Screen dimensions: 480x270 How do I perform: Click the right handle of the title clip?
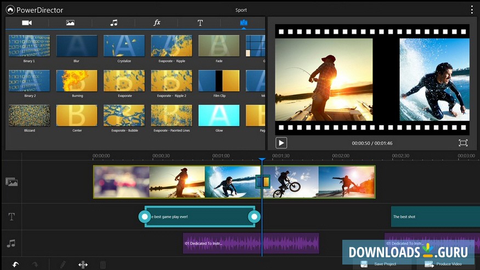(253, 216)
